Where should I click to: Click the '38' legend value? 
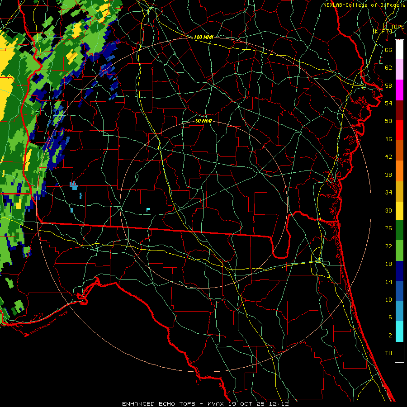point(388,175)
